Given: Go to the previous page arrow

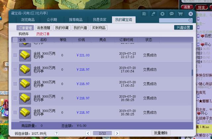Looking at the screenshot, I should point(88,133).
